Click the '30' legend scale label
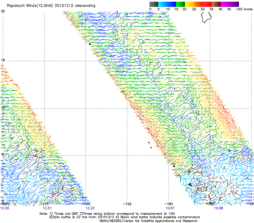The width and height of the screenshot is (254, 223). tap(203, 9)
